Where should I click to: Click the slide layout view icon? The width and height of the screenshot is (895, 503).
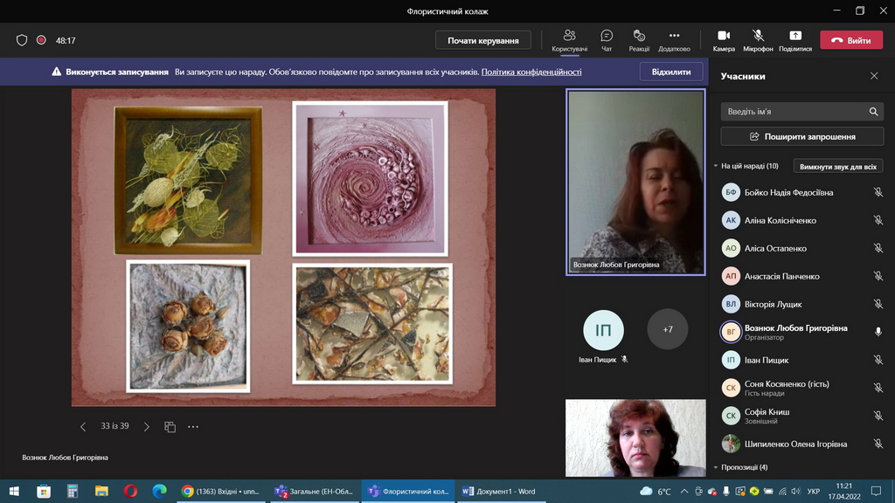tap(170, 426)
